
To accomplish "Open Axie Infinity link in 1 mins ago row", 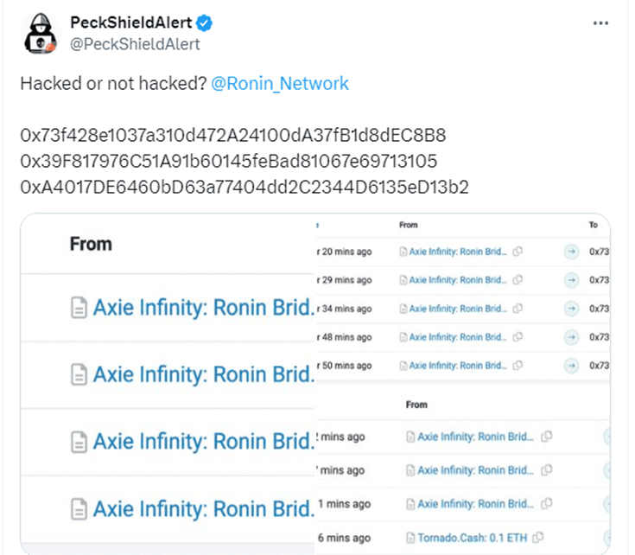I will (475, 504).
